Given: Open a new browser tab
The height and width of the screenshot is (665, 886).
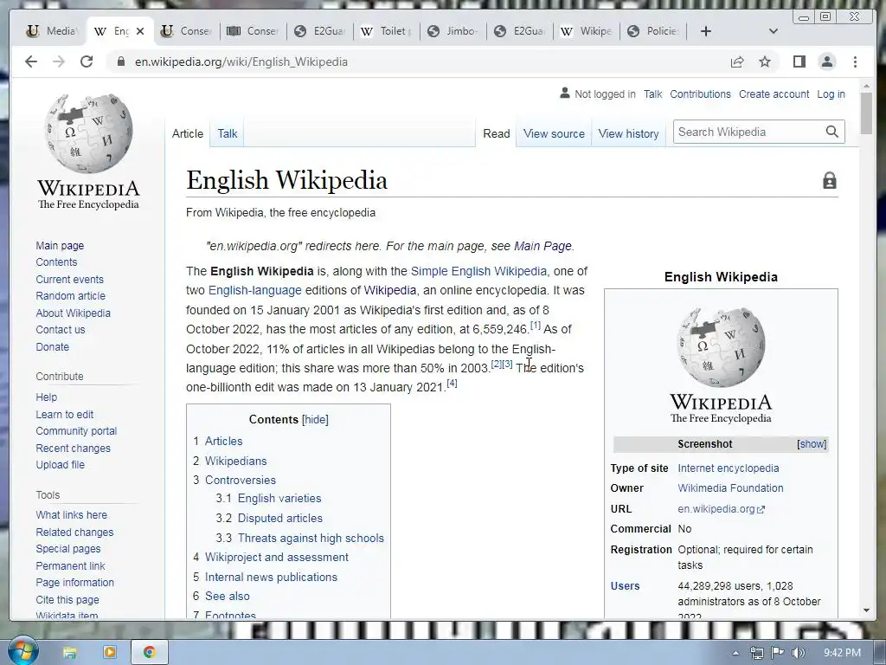Looking at the screenshot, I should (x=706, y=31).
